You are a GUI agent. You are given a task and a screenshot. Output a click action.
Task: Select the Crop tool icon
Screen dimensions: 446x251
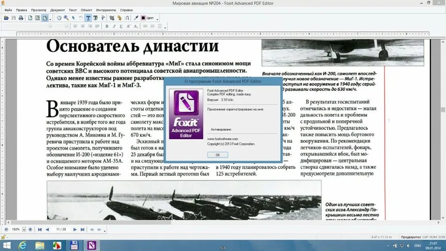coord(112,18)
